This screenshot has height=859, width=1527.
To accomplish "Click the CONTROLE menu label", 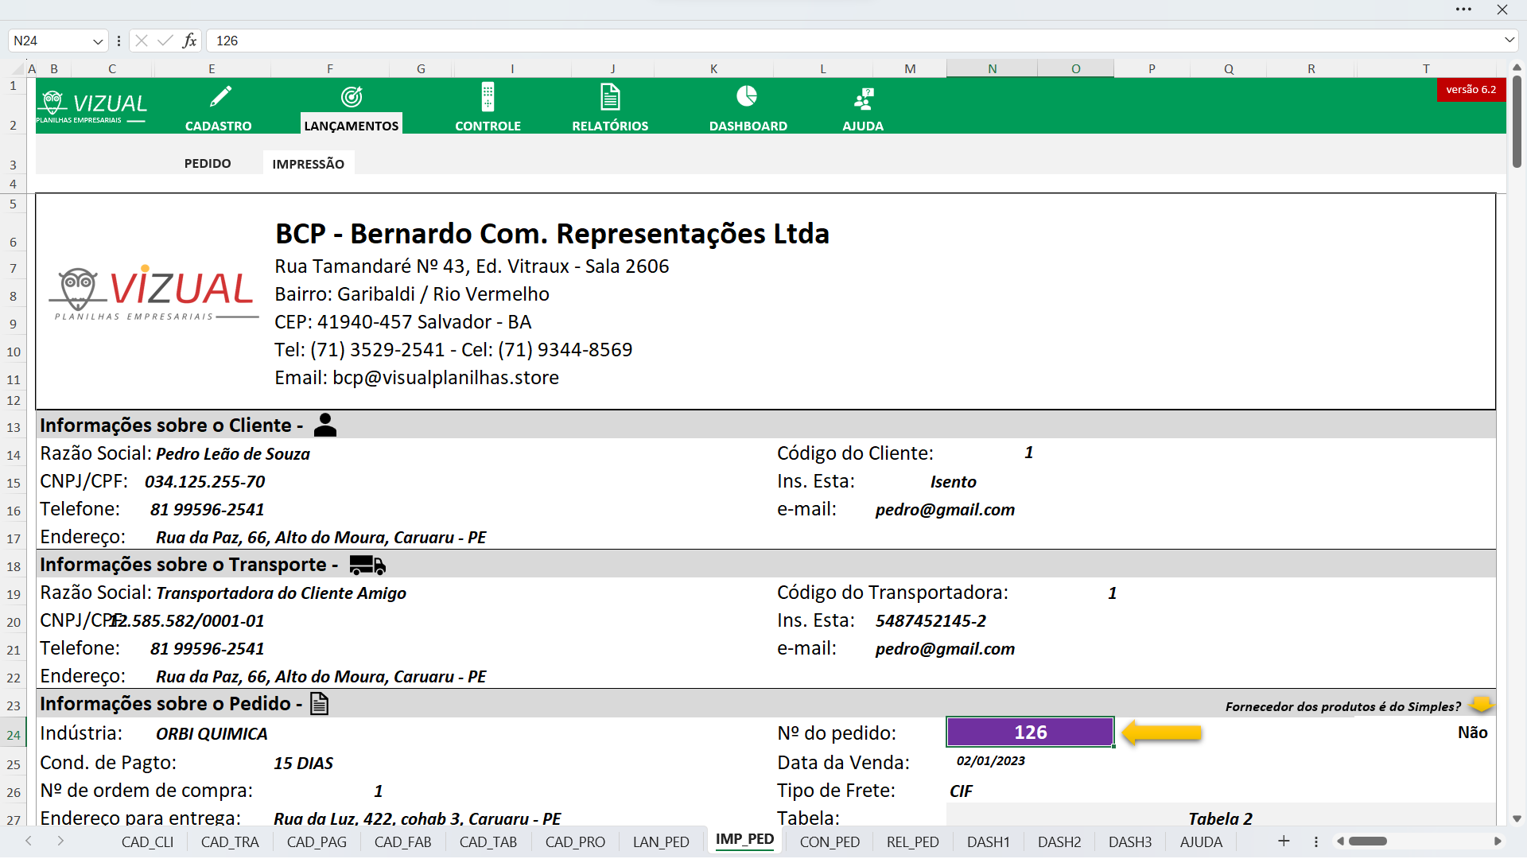I will pyautogui.click(x=488, y=126).
